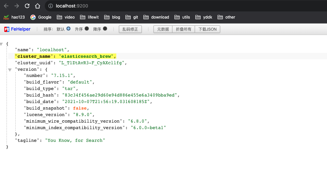The image size is (327, 179).
Task: Open the utils bookmark folder
Action: [182, 17]
